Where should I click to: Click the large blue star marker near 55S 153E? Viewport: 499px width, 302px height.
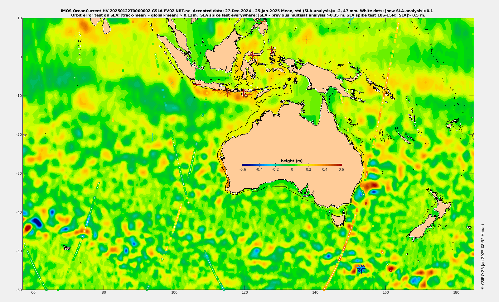point(361,268)
